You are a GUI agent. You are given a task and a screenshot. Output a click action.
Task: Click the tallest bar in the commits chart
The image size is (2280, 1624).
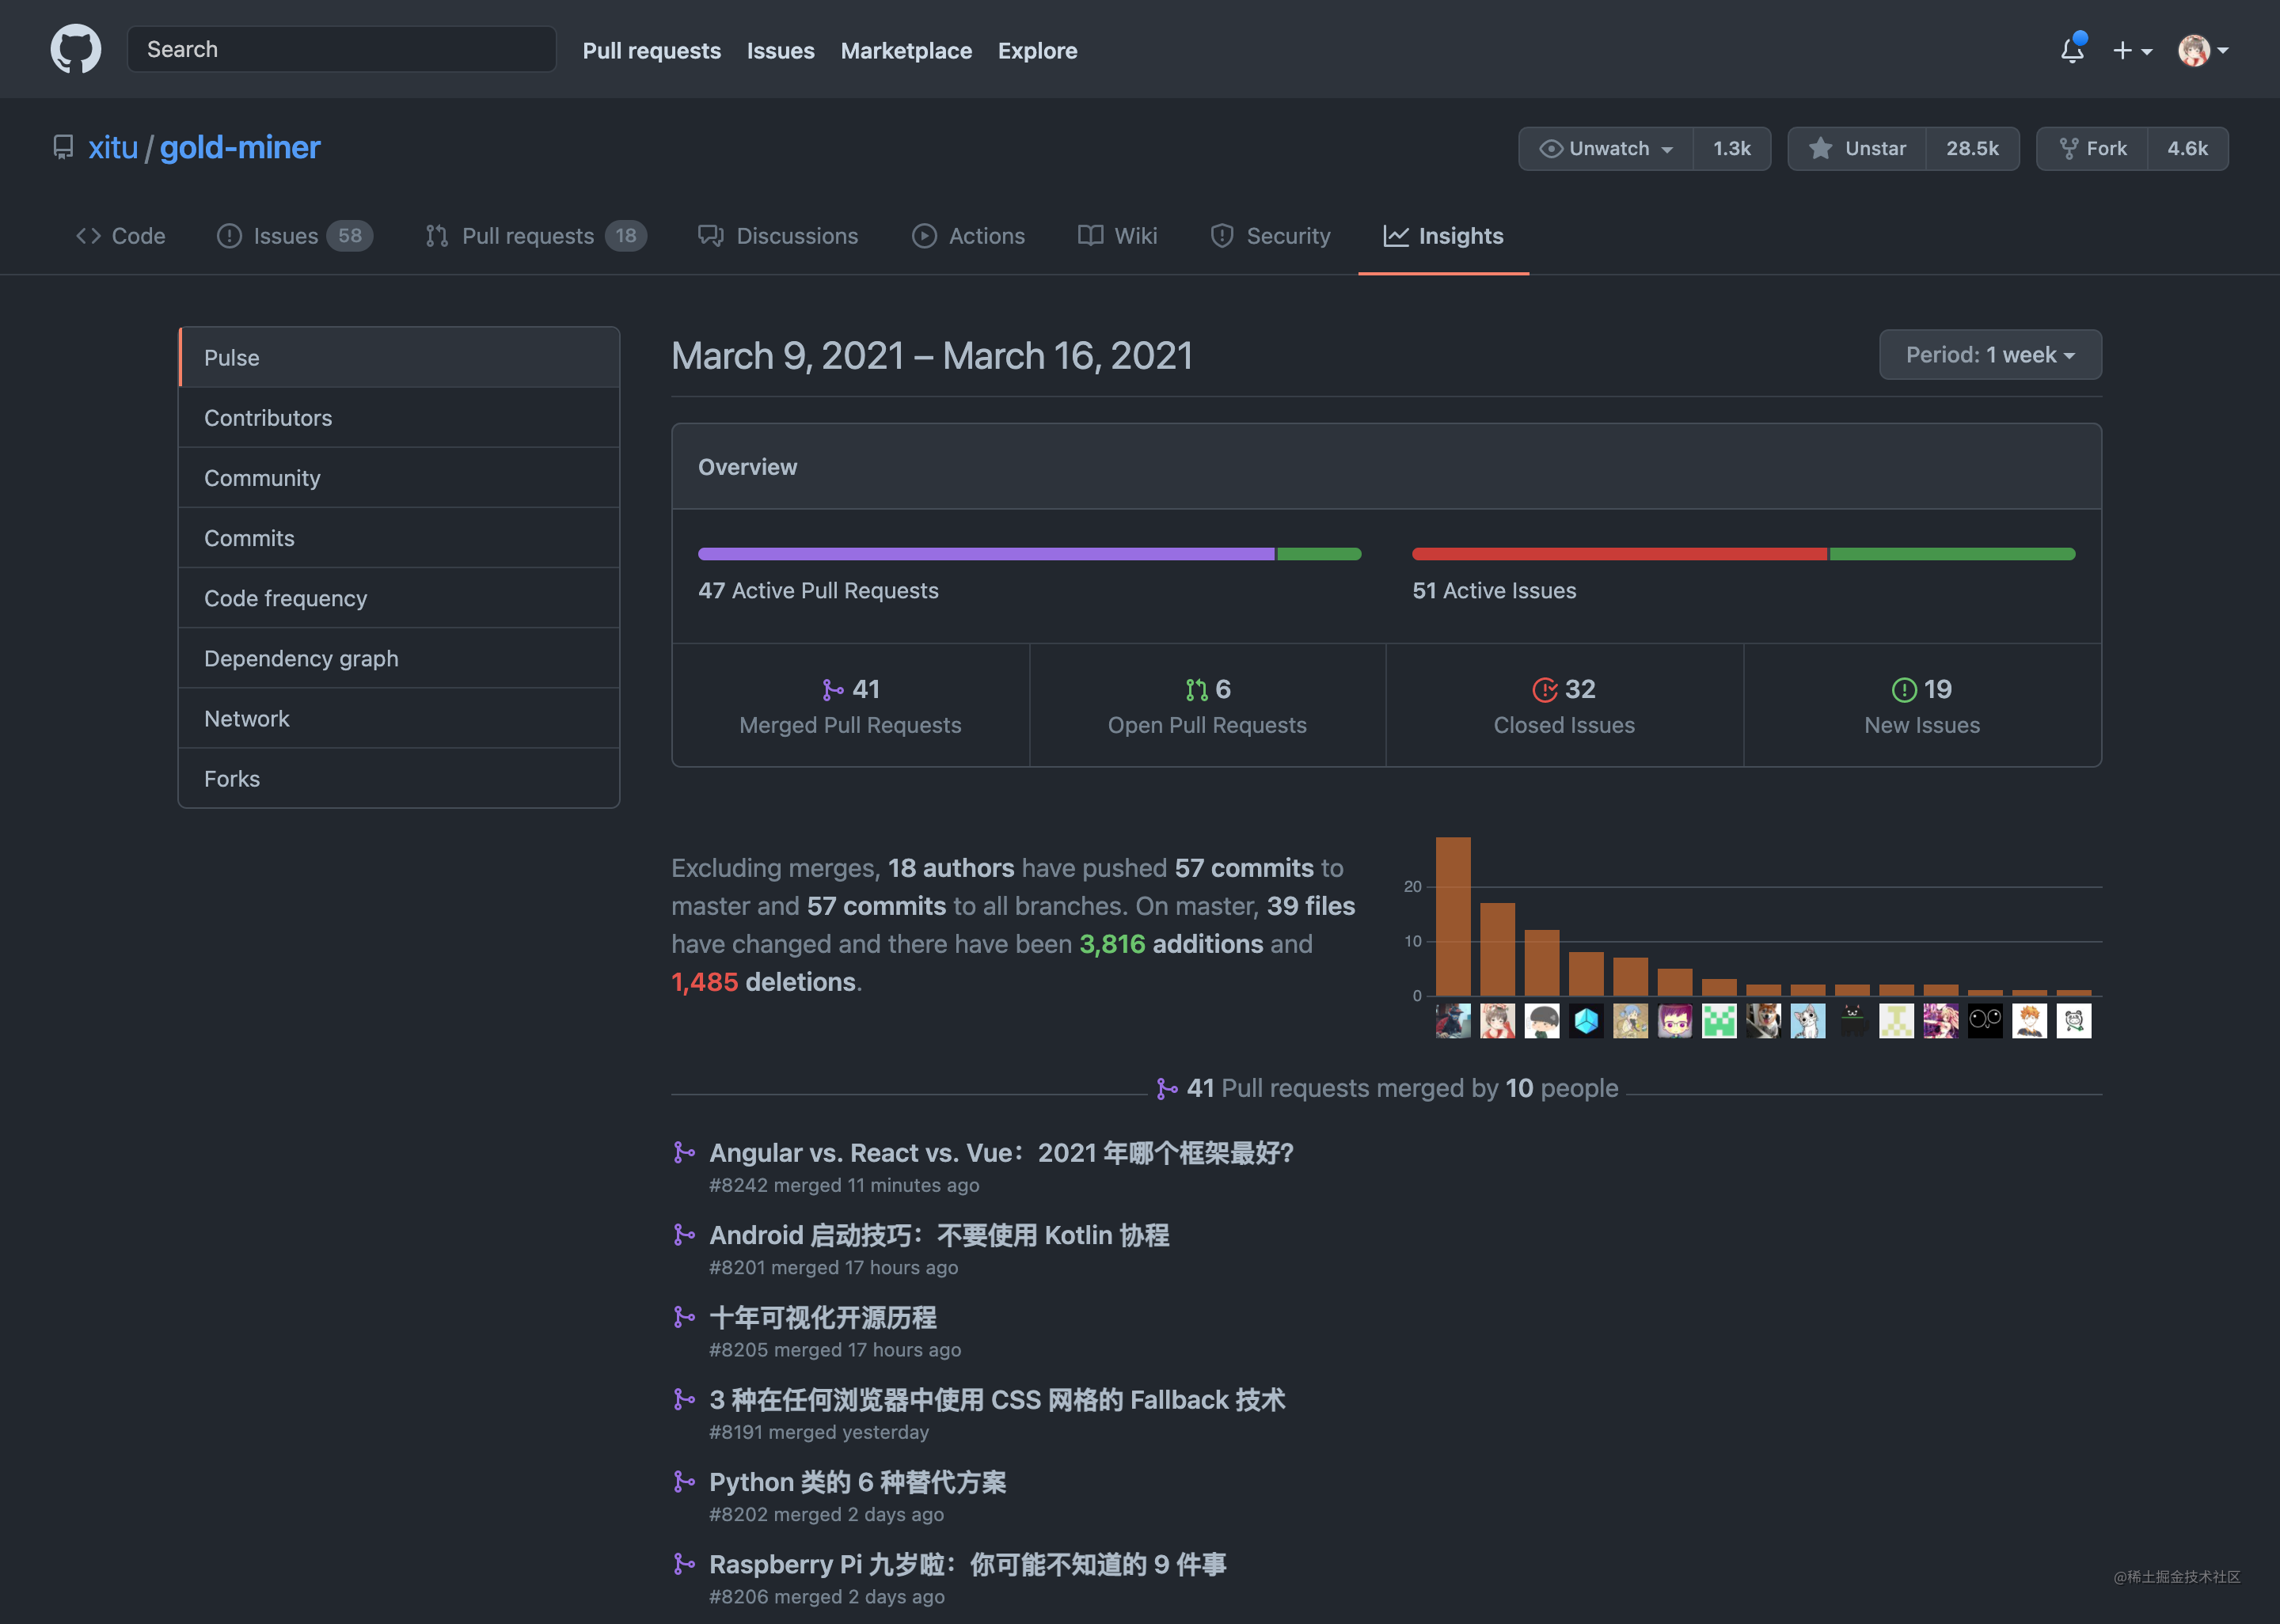[1453, 916]
